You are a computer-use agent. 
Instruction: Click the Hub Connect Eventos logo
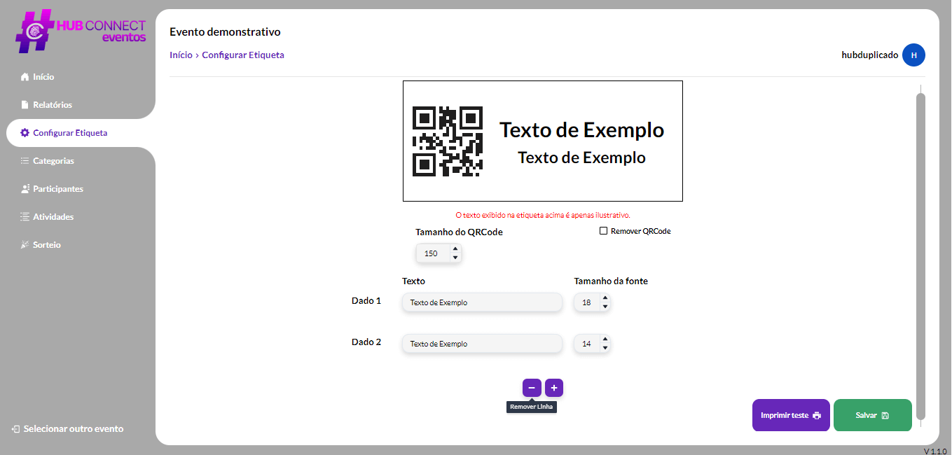[x=81, y=31]
